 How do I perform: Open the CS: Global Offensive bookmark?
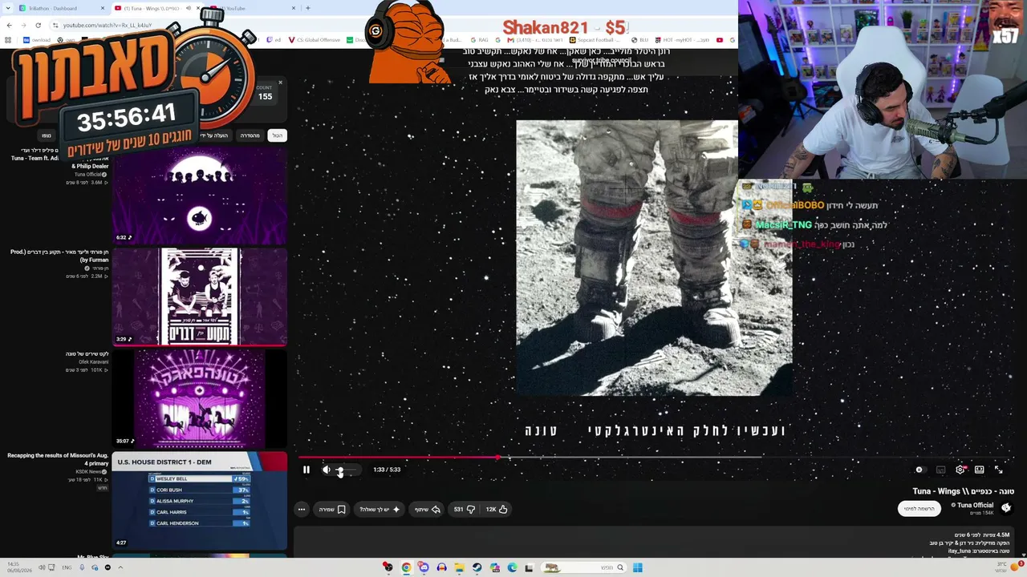coord(314,40)
